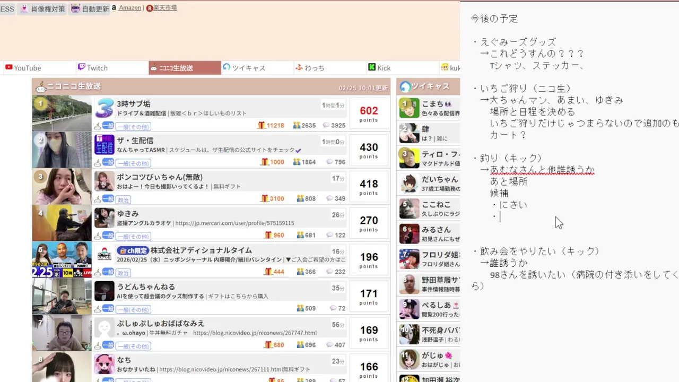Open こまち avatar in ツイキャス list
The image size is (679, 382).
(409, 108)
